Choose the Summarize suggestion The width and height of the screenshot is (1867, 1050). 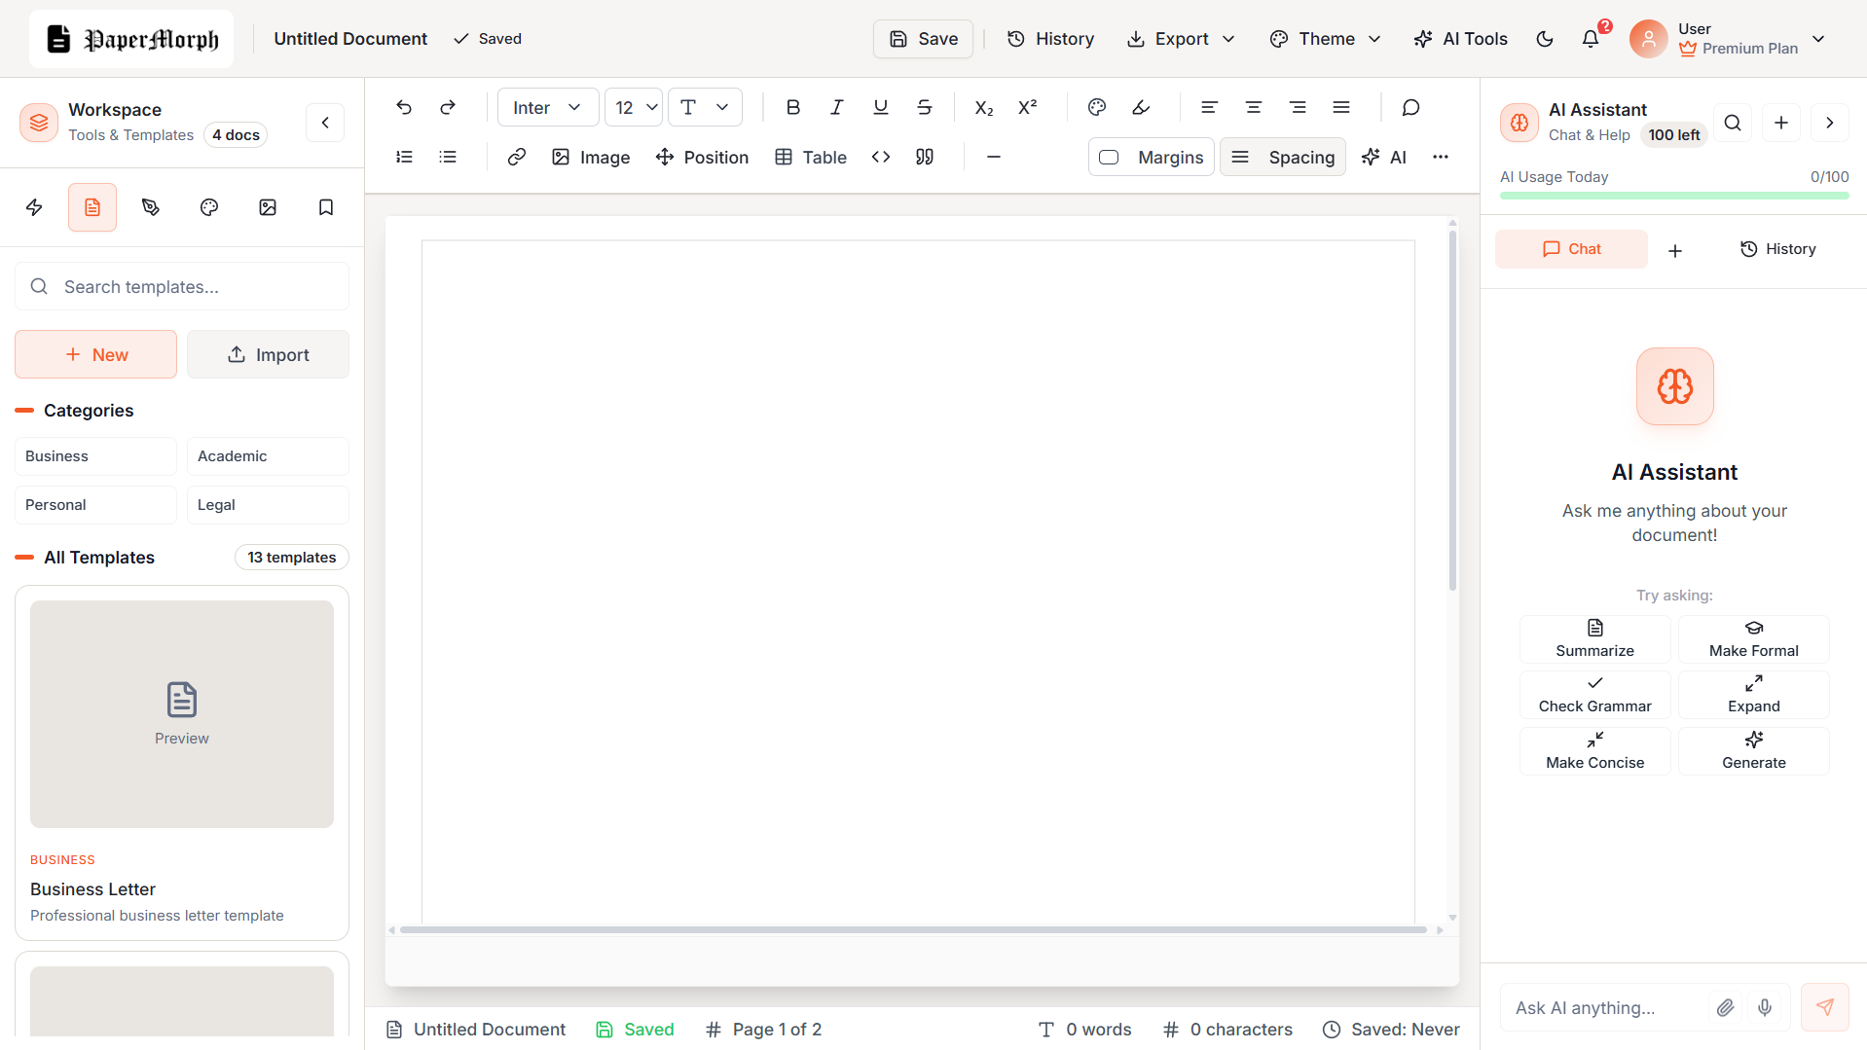1594,639
